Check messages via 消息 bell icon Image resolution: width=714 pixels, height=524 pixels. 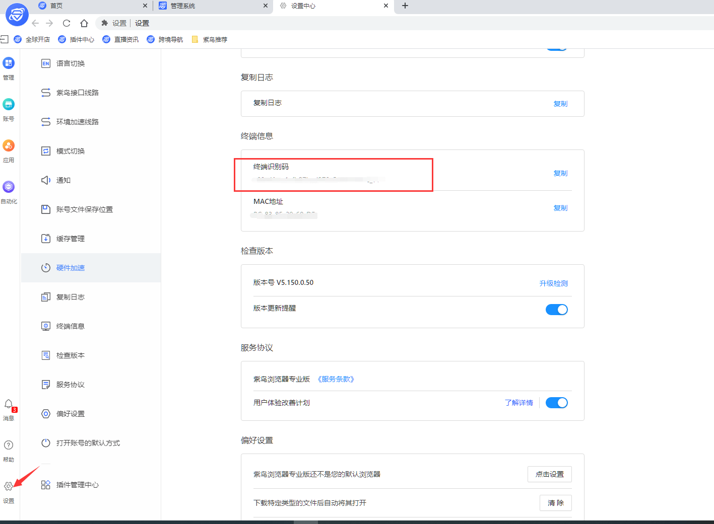point(9,409)
